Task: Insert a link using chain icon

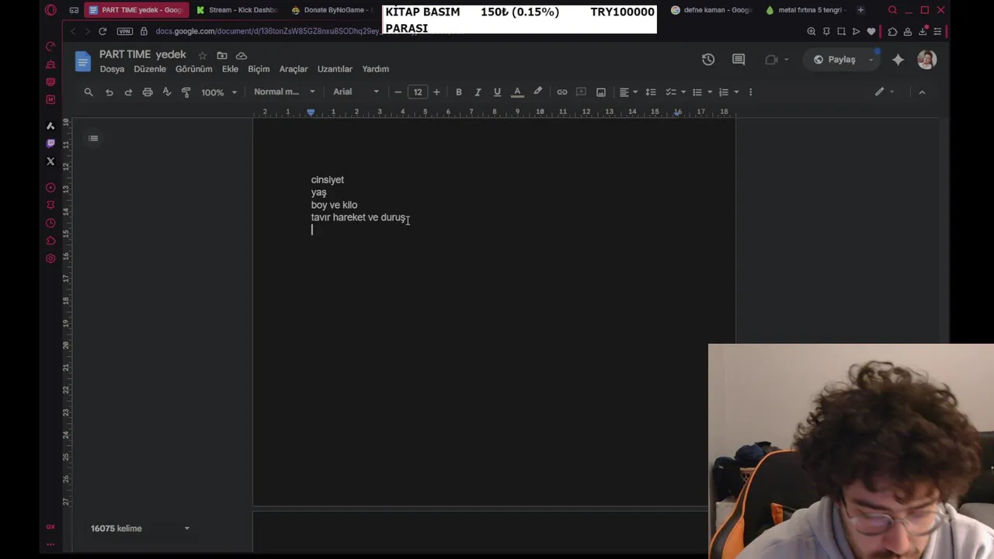Action: [562, 92]
